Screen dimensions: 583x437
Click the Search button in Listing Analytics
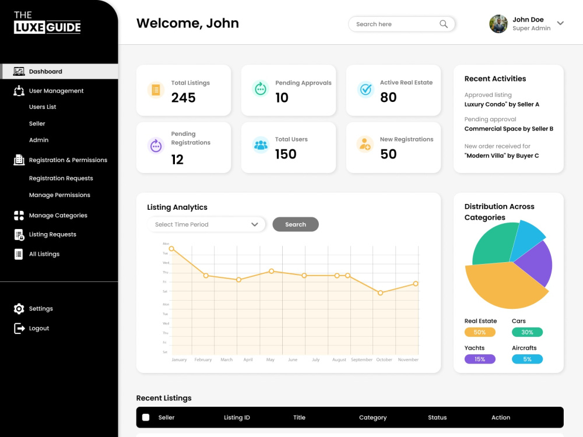pyautogui.click(x=296, y=224)
